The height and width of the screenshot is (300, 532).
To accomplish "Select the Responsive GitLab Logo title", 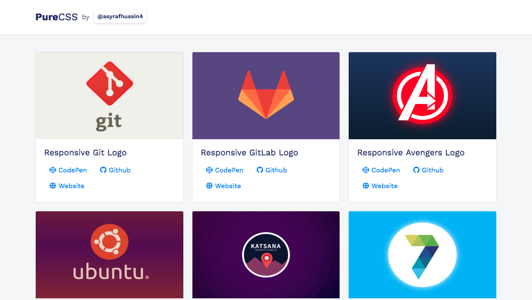I will [249, 152].
